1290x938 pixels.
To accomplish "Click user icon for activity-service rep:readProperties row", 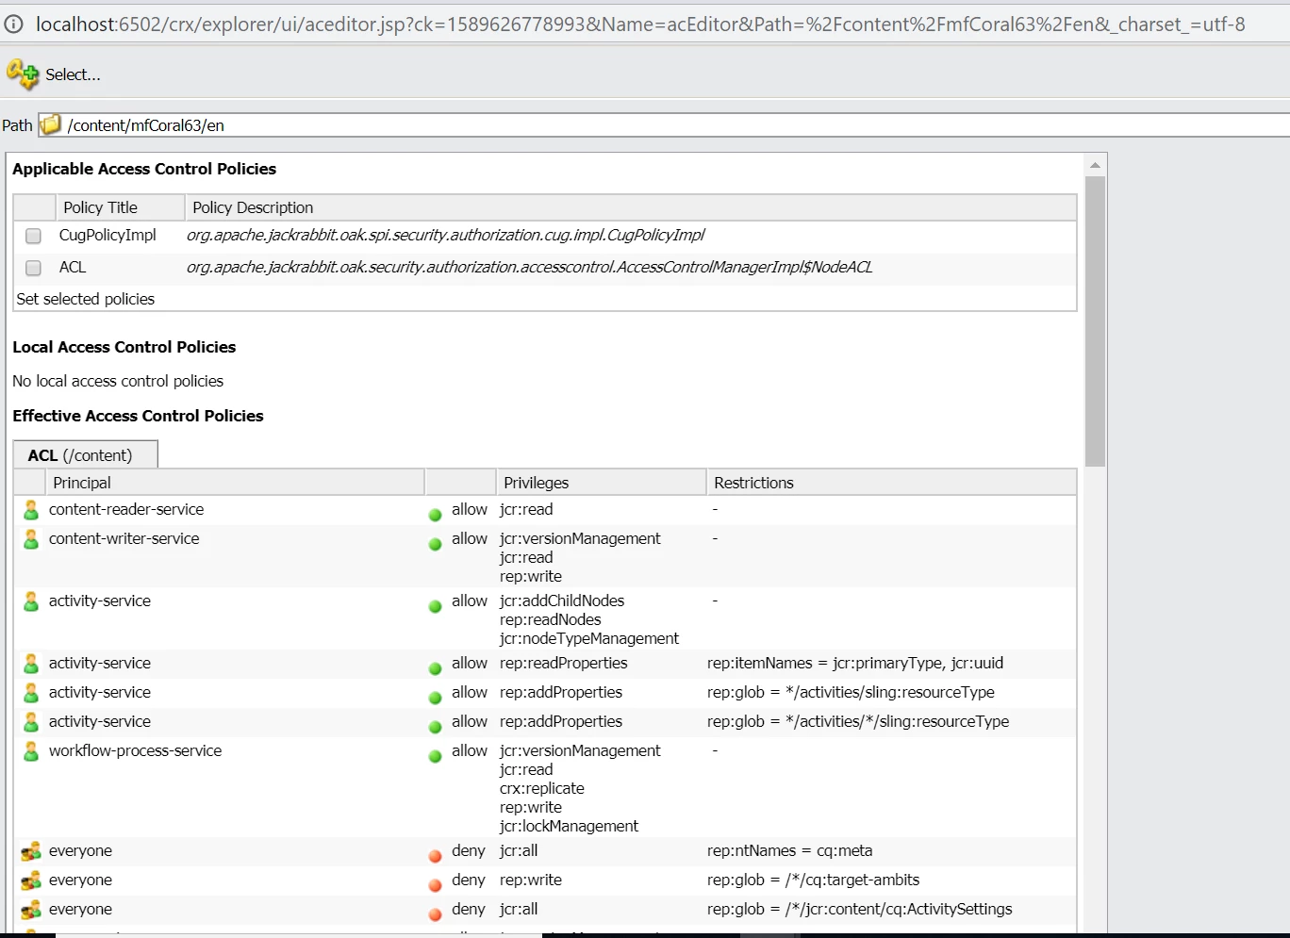I will [x=31, y=664].
